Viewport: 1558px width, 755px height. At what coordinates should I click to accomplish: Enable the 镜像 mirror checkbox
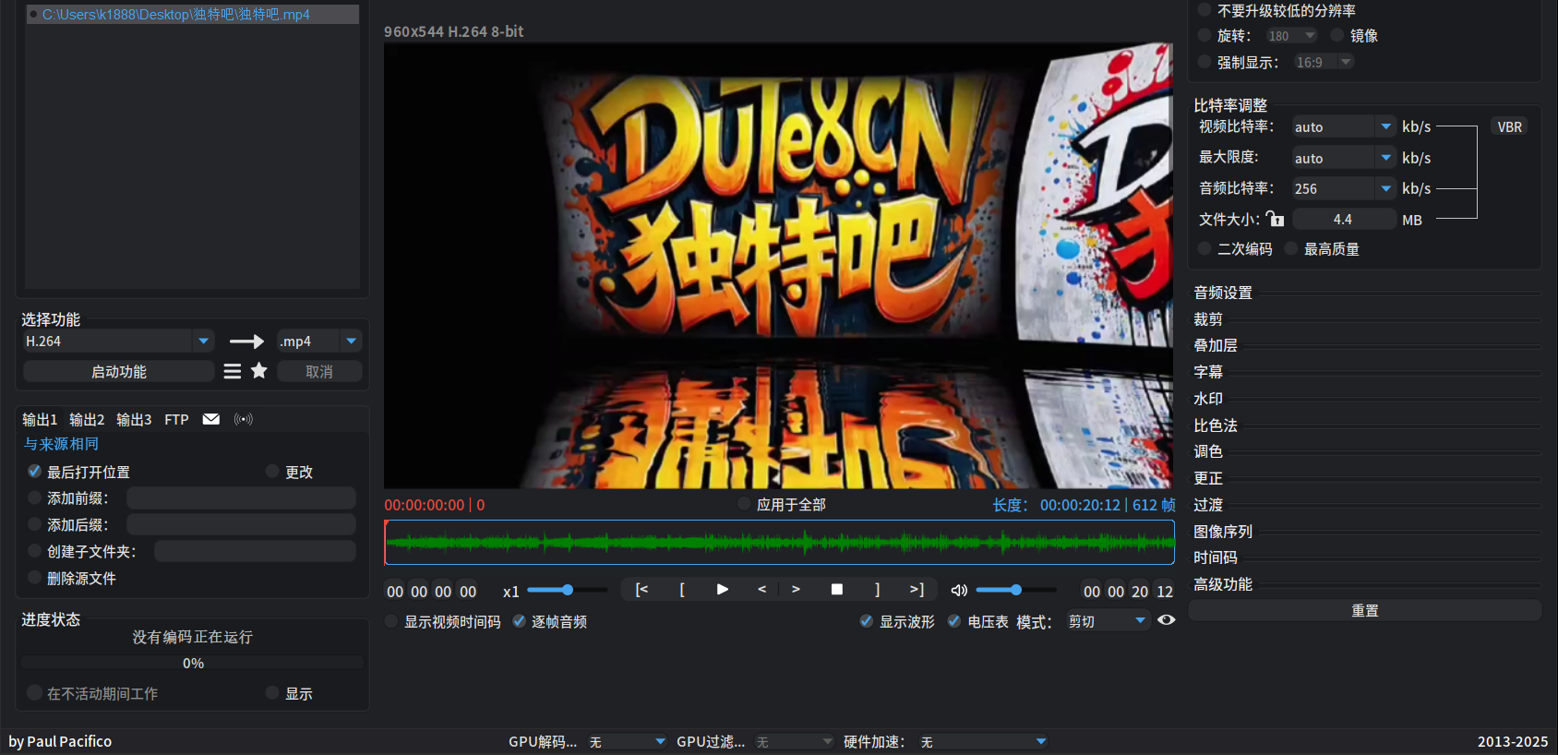pyautogui.click(x=1337, y=35)
